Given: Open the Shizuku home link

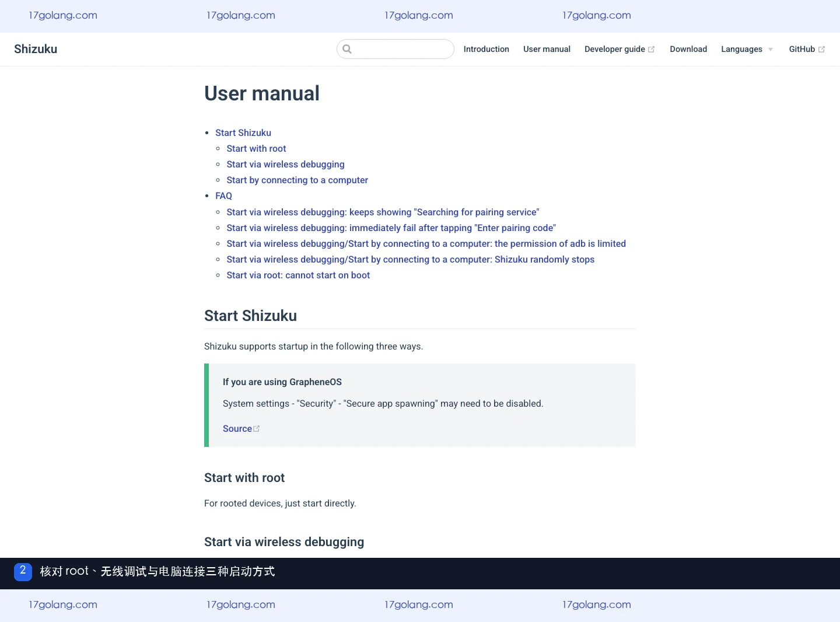Looking at the screenshot, I should (x=36, y=49).
